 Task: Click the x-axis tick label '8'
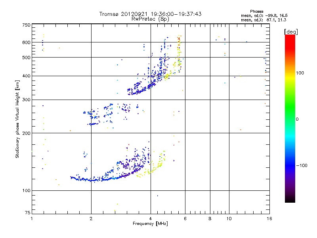(210, 219)
